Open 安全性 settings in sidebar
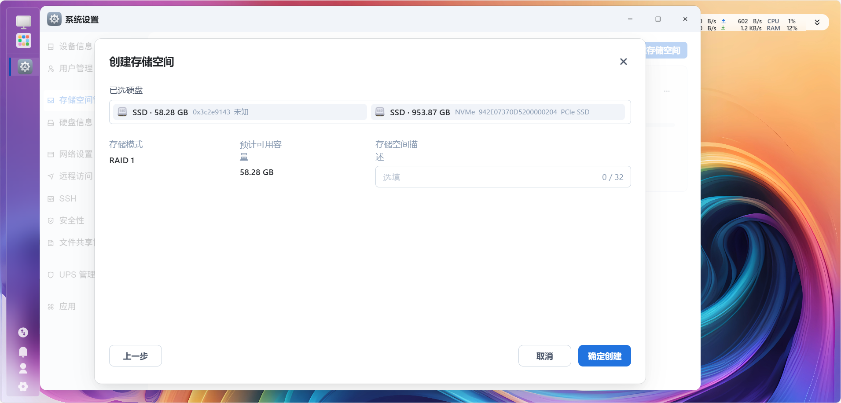The height and width of the screenshot is (403, 841). pos(71,220)
